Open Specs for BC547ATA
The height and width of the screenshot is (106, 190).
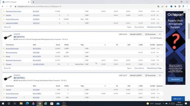(129, 68)
